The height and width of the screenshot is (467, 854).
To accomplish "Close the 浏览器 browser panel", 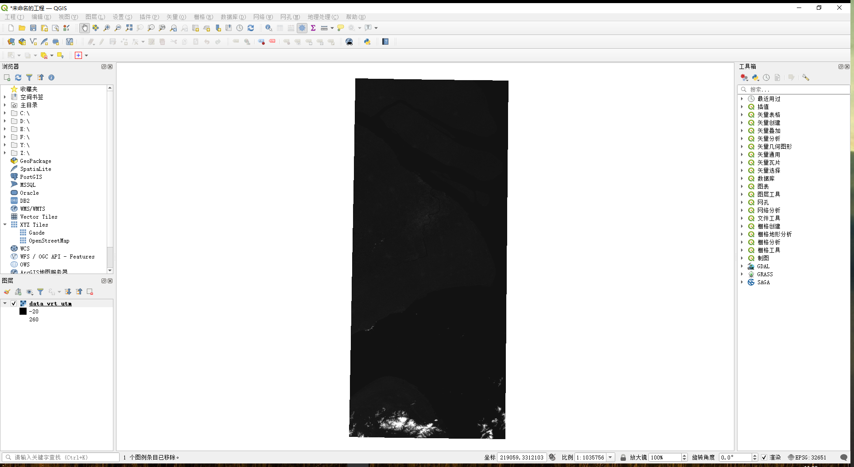I will click(110, 66).
